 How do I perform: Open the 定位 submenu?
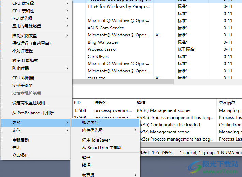[x=36, y=130]
